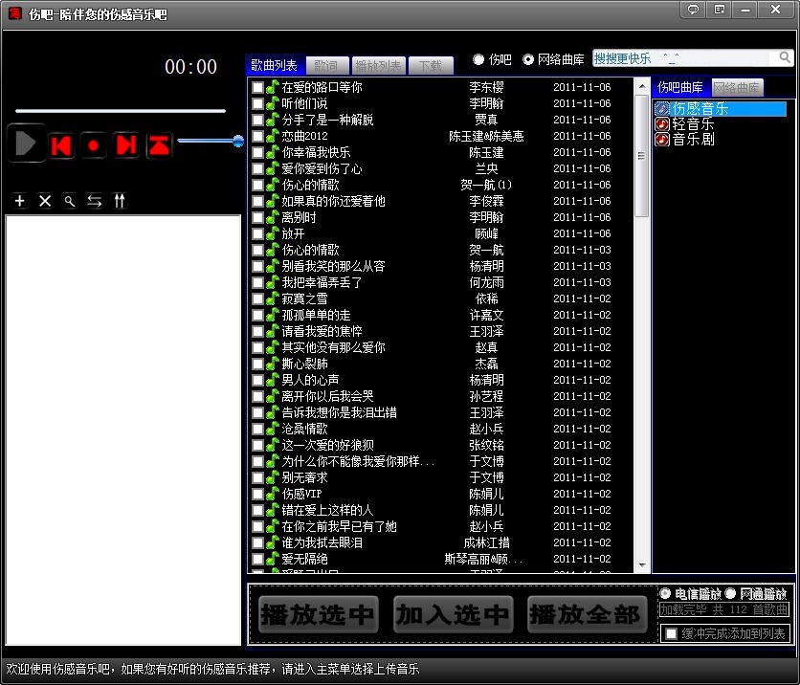Click the red dot stop button
Viewport: 800px width, 685px height.
(94, 144)
